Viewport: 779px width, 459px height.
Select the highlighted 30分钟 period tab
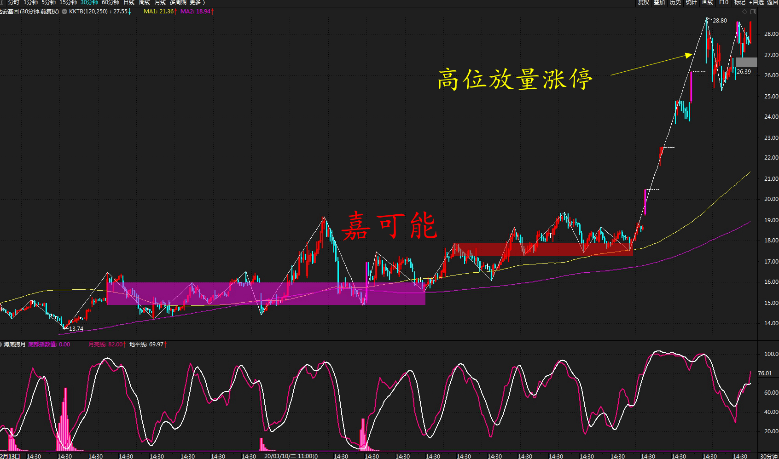click(x=89, y=2)
